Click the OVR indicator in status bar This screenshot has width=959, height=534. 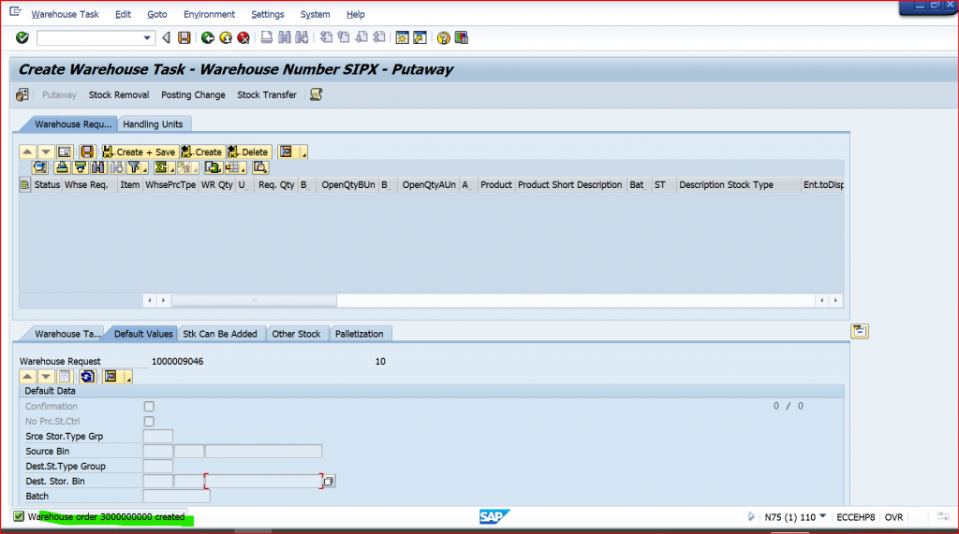point(893,517)
